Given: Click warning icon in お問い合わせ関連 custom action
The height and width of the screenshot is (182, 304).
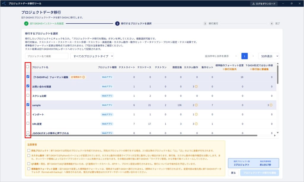Looking at the screenshot, I should (x=196, y=86).
